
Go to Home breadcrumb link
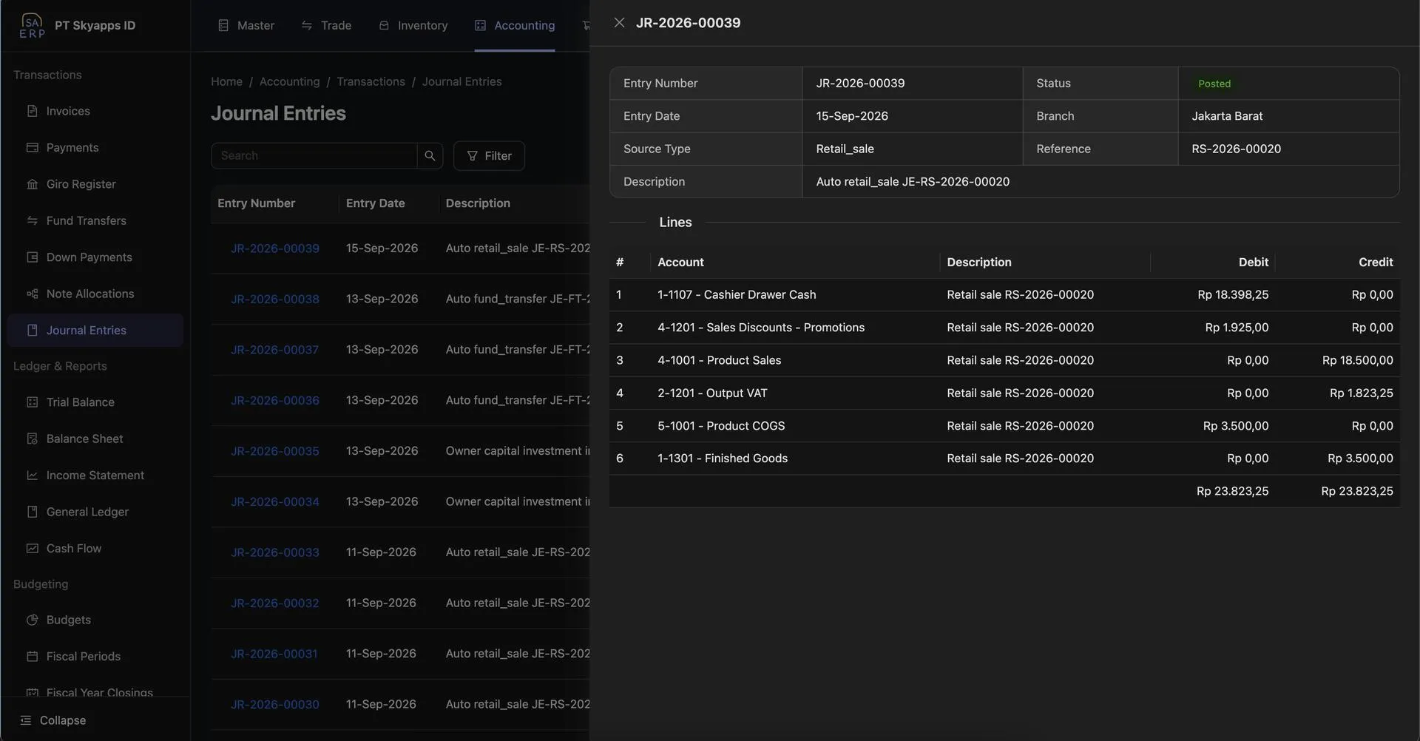tap(226, 81)
